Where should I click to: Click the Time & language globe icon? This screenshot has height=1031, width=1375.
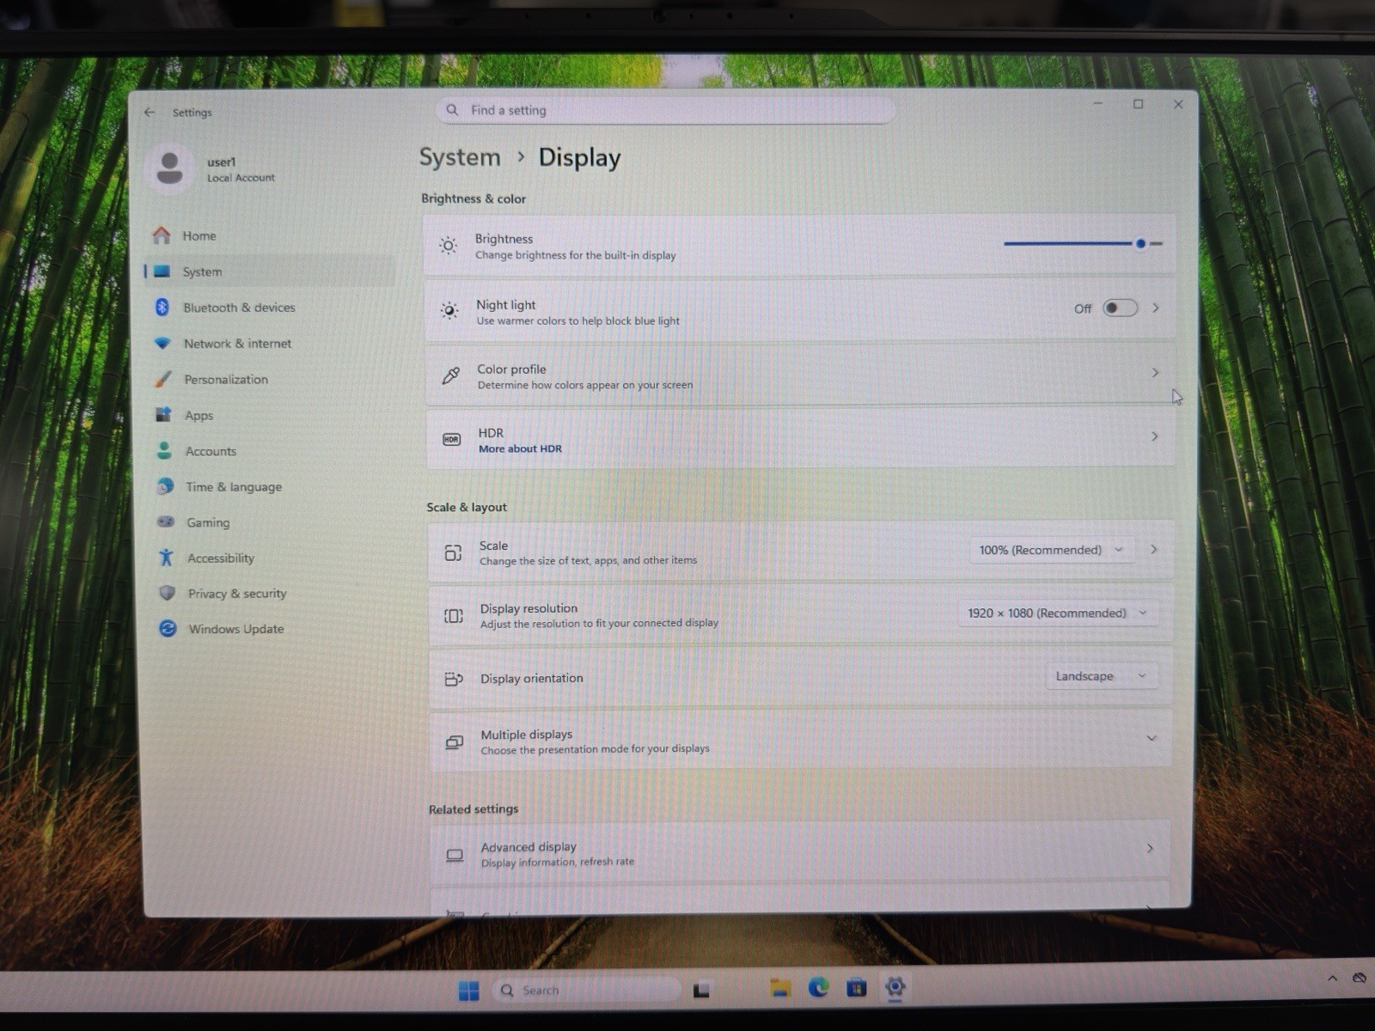[165, 486]
